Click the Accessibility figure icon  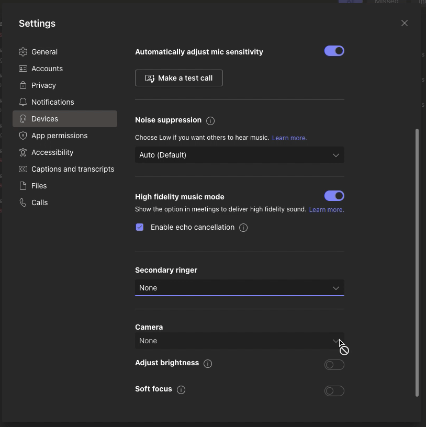[23, 152]
